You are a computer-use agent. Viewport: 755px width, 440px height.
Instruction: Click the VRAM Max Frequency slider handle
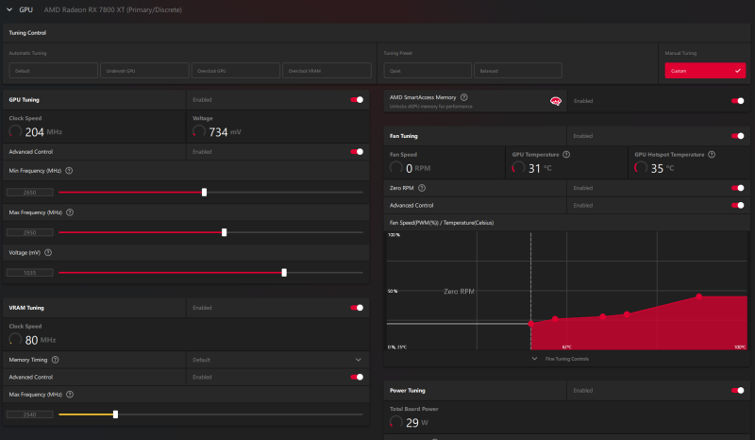115,415
